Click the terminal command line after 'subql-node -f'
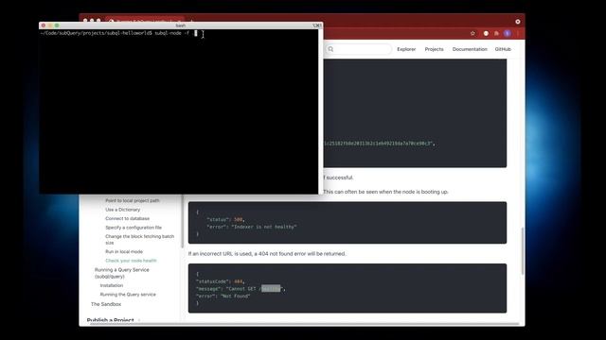The height and width of the screenshot is (340, 606). [196, 34]
